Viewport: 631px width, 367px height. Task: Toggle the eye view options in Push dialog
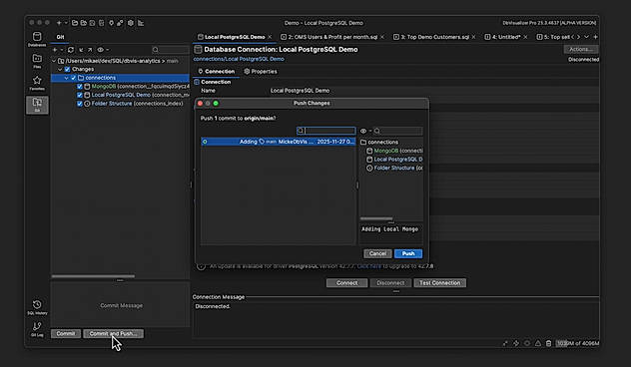(363, 131)
